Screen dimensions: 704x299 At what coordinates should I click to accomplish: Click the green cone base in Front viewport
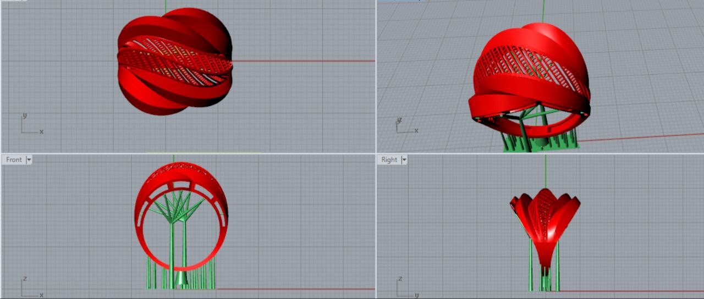pos(180,280)
